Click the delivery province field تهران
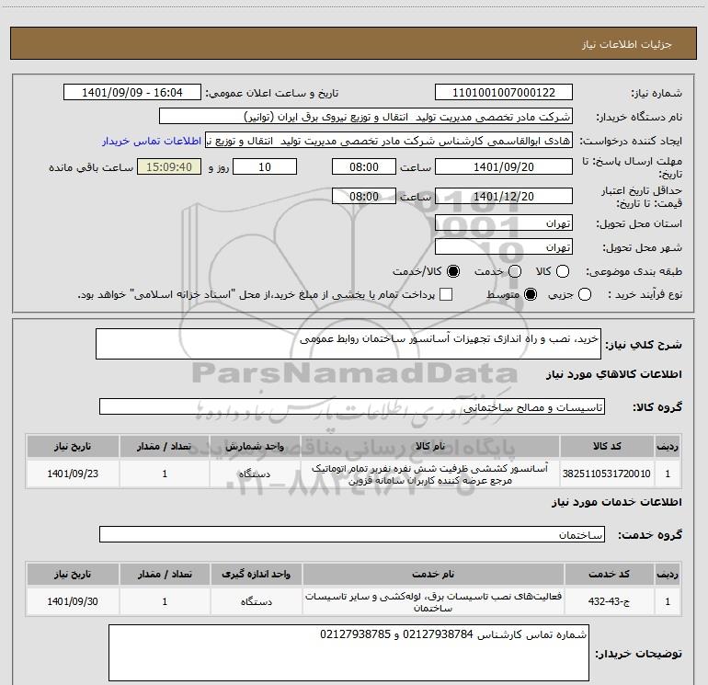Image resolution: width=708 pixels, height=685 pixels. pyautogui.click(x=504, y=223)
